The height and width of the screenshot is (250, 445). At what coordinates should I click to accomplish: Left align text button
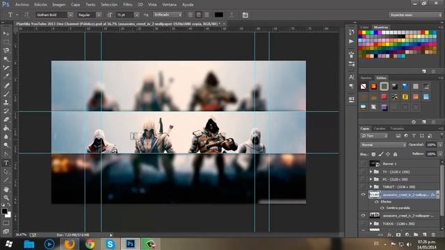click(x=191, y=15)
